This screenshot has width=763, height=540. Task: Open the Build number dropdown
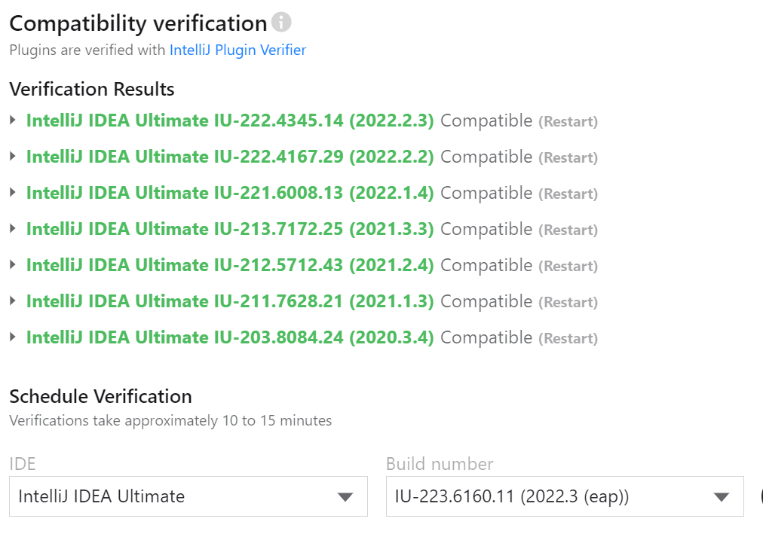565,496
